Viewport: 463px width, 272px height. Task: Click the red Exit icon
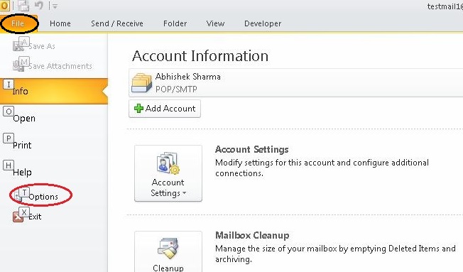[x=18, y=217]
